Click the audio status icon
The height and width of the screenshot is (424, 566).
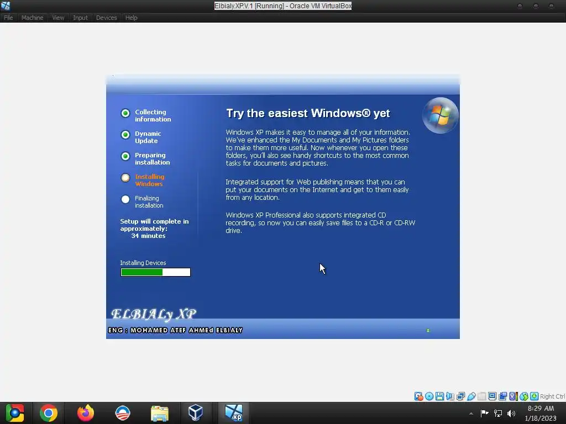coord(450,396)
